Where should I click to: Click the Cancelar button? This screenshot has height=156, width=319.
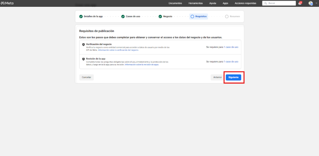pos(86,77)
